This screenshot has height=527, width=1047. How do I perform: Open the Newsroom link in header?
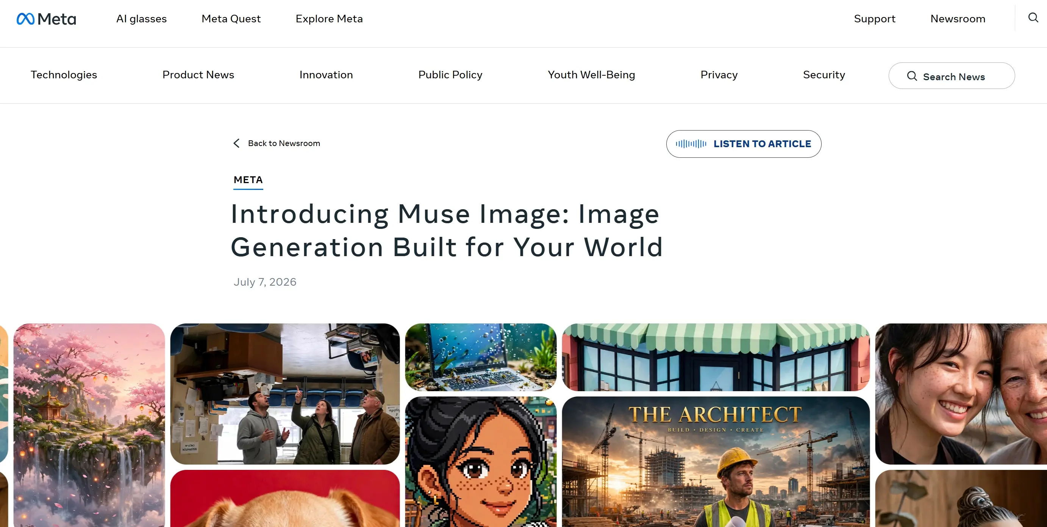point(958,19)
